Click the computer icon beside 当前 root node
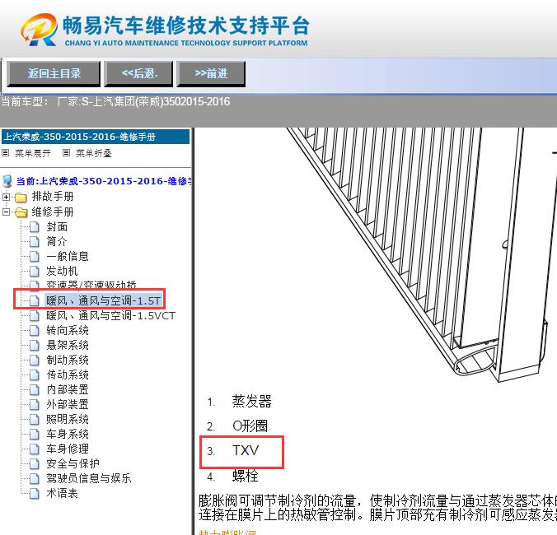This screenshot has width=557, height=535. (x=7, y=181)
